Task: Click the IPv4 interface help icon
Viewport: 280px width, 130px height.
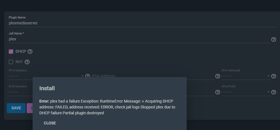Action: click(87, 76)
